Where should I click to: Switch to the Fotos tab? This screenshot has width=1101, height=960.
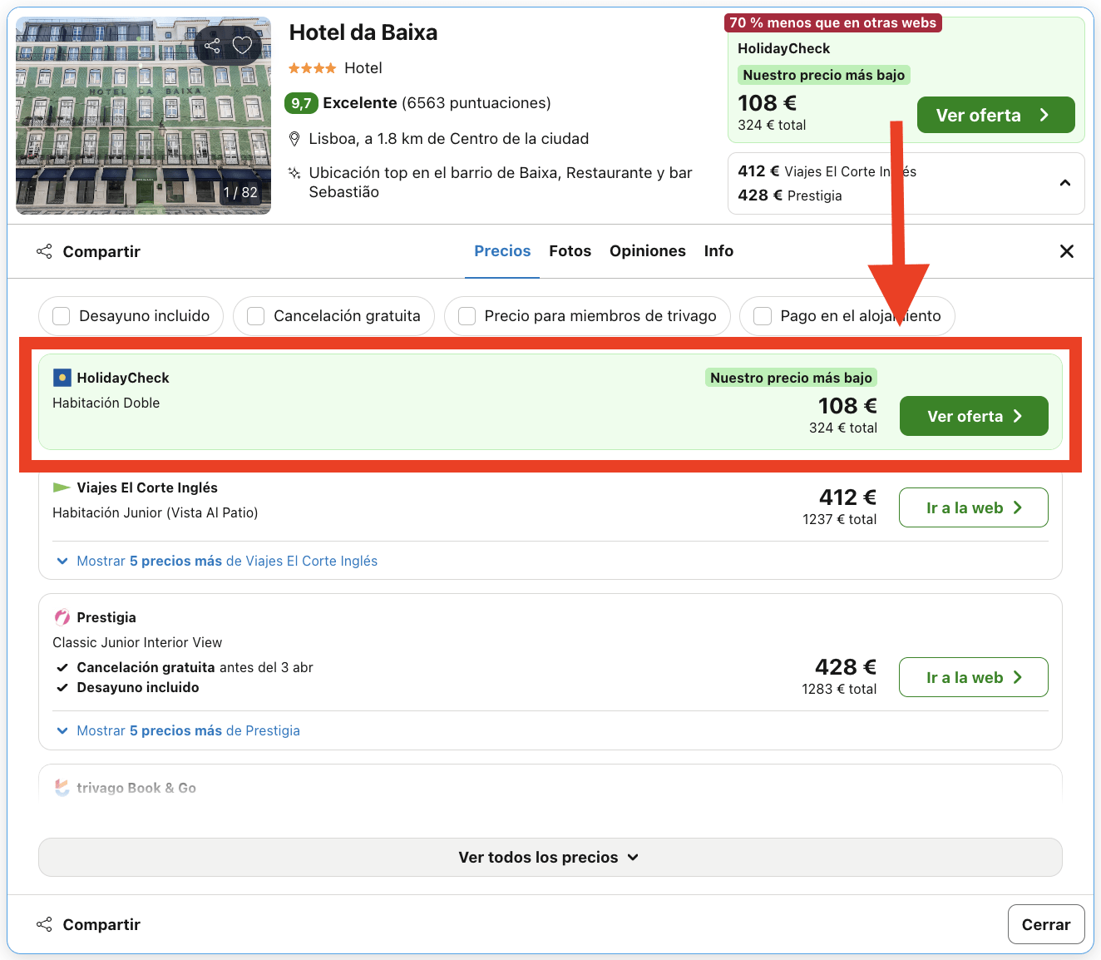[x=570, y=251]
